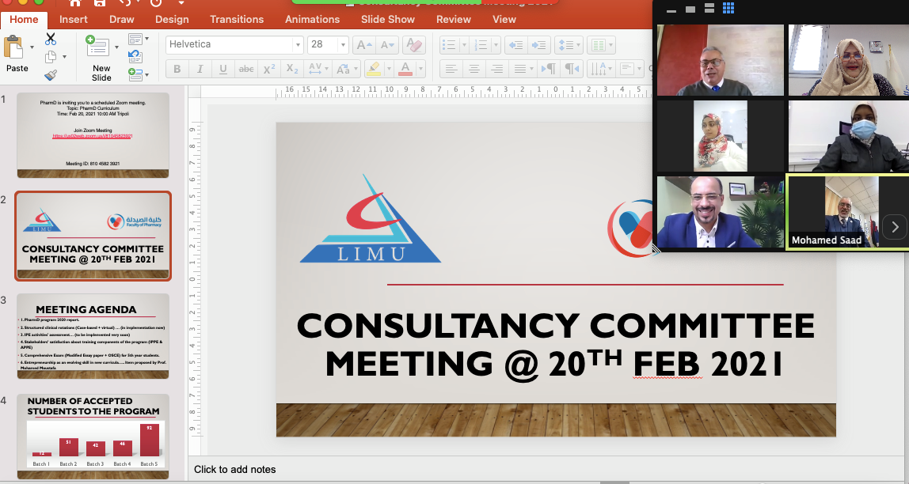
Task: Click the Cut scissors icon
Action: click(x=51, y=39)
